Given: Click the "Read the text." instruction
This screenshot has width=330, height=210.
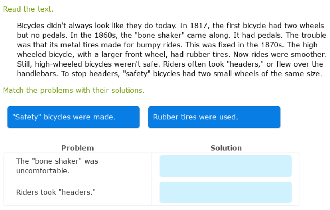Looking at the screenshot, I should pos(28,9).
